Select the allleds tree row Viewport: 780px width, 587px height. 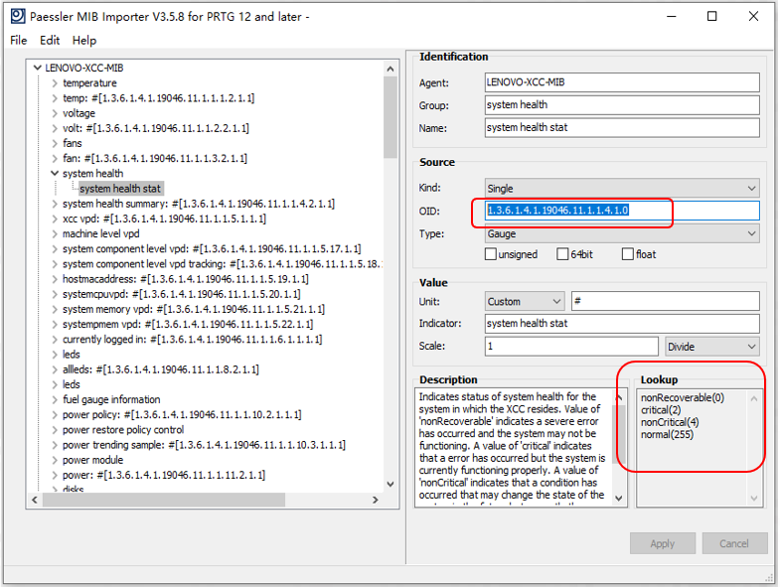161,369
